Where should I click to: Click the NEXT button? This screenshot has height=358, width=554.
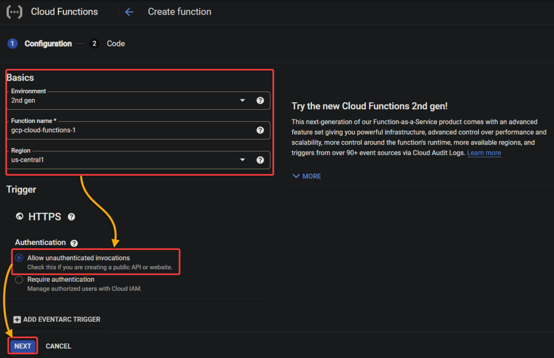23,346
